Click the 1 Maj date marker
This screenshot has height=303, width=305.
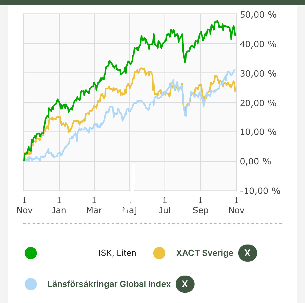click(130, 205)
